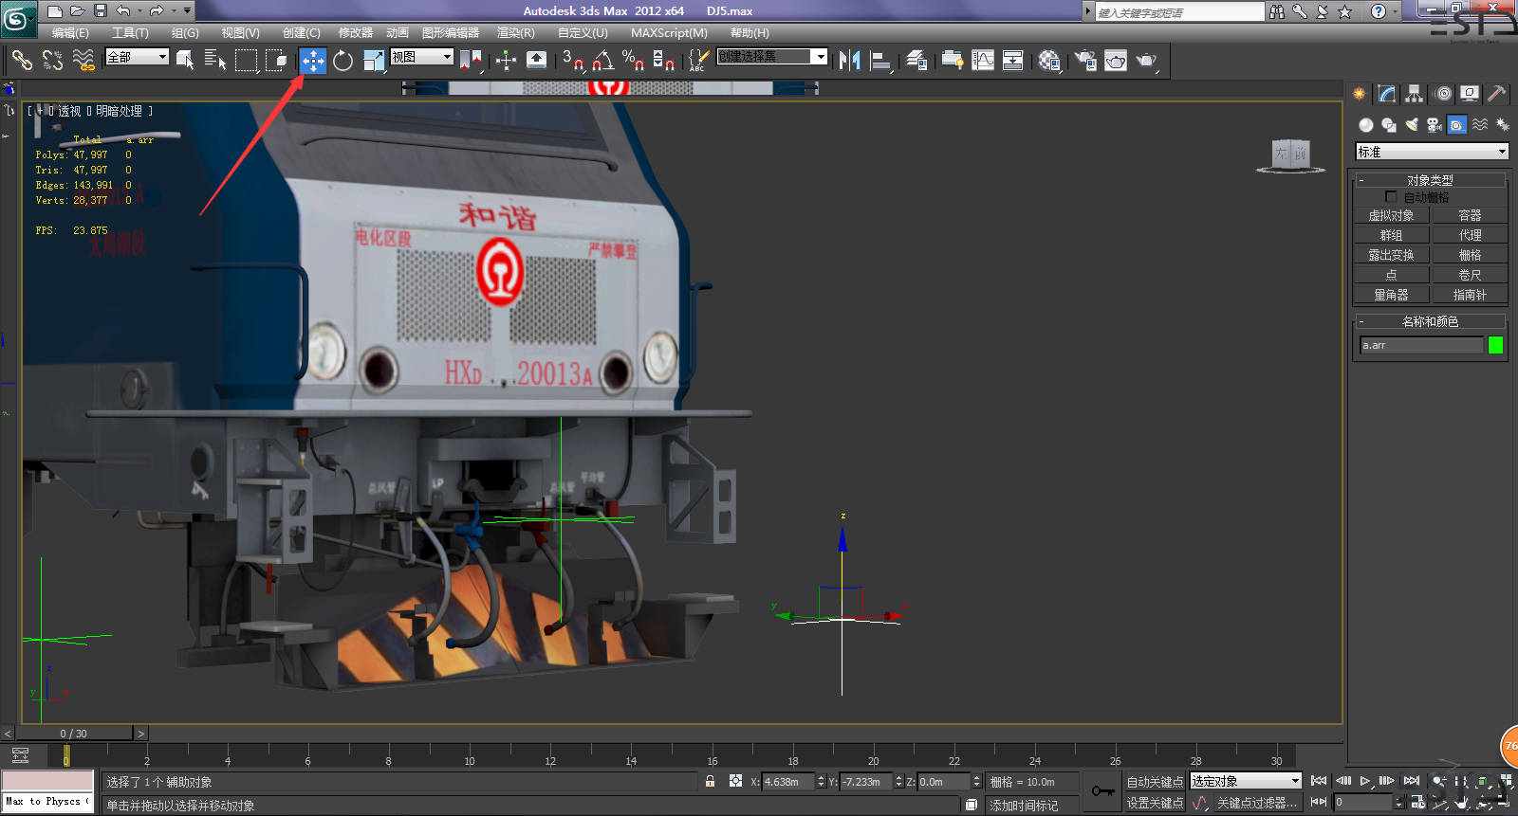Click the Bind to Space Warp icon

83,61
